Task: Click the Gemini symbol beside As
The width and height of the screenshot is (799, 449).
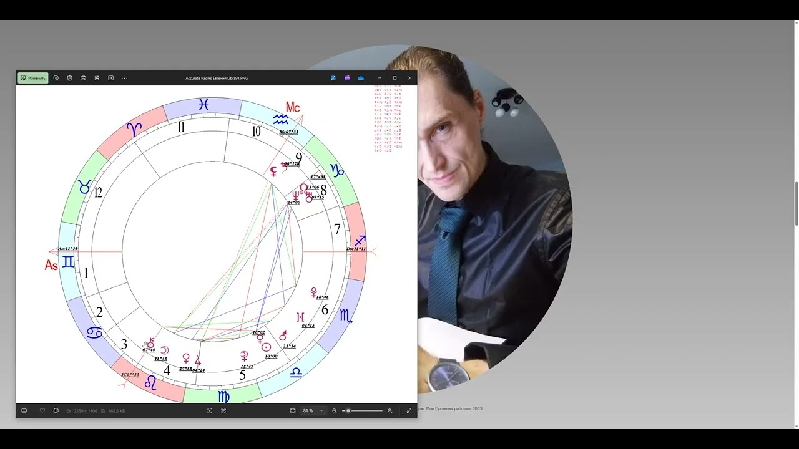Action: pyautogui.click(x=68, y=262)
